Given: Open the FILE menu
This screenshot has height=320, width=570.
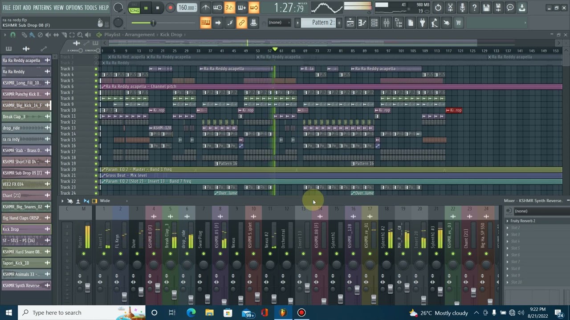Looking at the screenshot, I should [6, 8].
